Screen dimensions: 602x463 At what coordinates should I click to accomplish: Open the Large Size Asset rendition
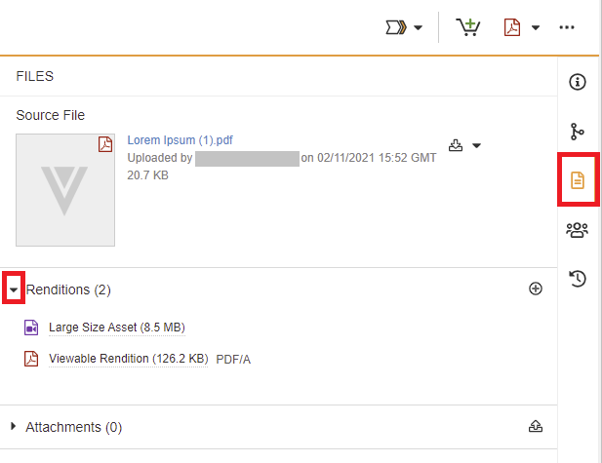[116, 328]
